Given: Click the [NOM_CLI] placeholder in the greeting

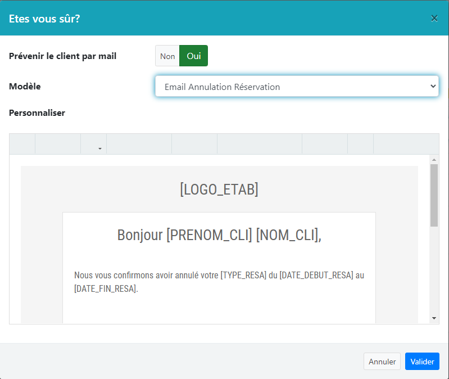Looking at the screenshot, I should 287,234.
